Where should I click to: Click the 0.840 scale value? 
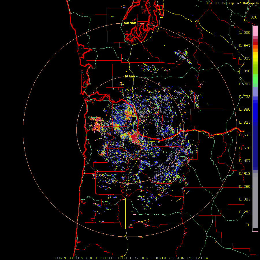245,71
